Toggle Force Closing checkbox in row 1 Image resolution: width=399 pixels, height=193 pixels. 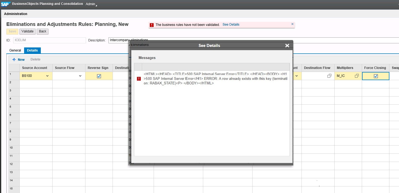(376, 76)
